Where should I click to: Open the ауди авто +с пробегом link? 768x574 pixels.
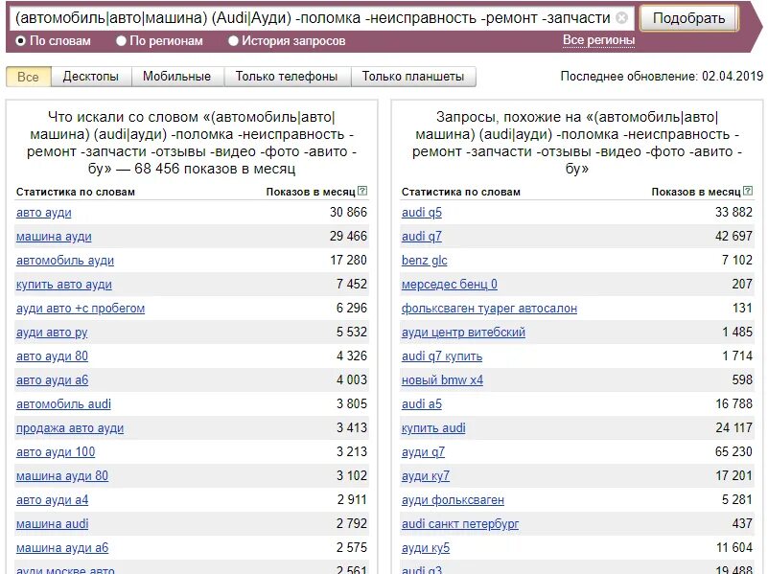pos(81,309)
